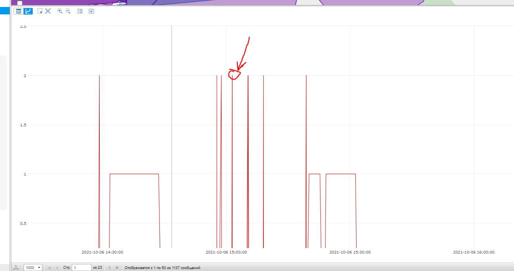Click the page number input field
514x271 pixels.
click(x=81, y=268)
